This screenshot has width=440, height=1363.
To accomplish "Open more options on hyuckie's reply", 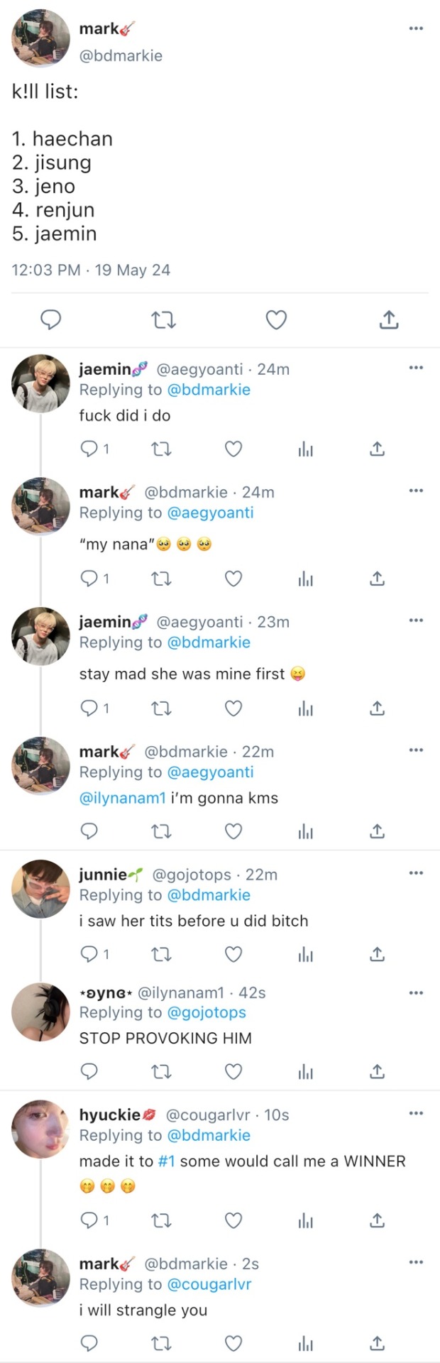I will (416, 1113).
